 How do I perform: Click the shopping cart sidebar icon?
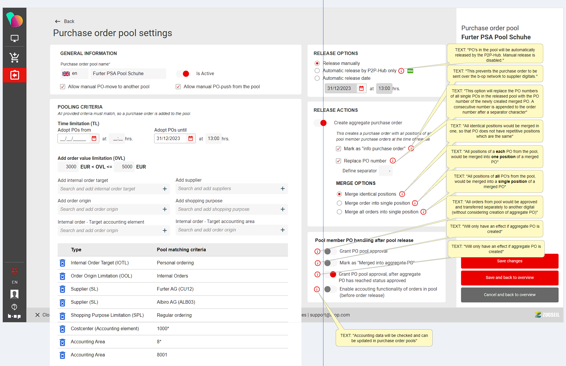(14, 57)
